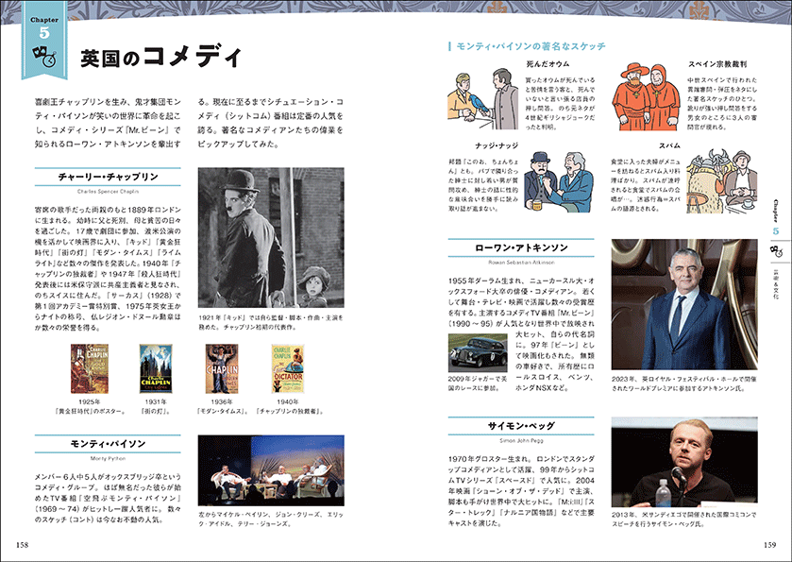Image resolution: width=792 pixels, height=562 pixels.
Task: Open the black-and-white Chaplin Kid photo
Action: click(x=271, y=237)
